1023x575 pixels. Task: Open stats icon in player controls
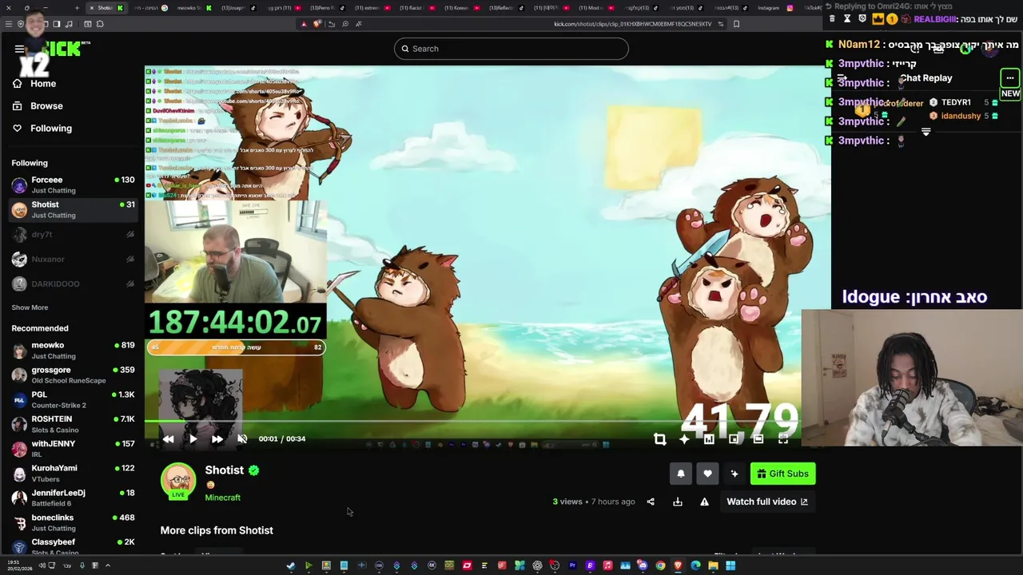click(x=709, y=439)
